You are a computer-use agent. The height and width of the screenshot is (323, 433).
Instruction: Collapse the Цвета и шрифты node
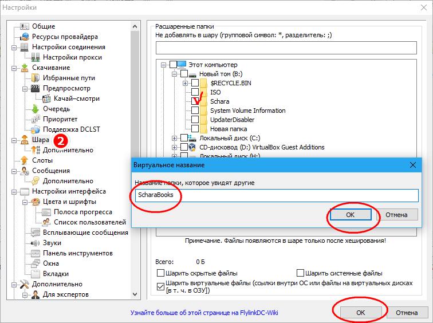(25, 202)
